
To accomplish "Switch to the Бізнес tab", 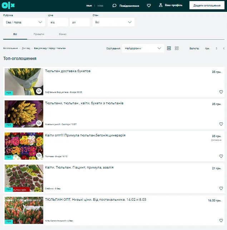I will coord(63,34).
